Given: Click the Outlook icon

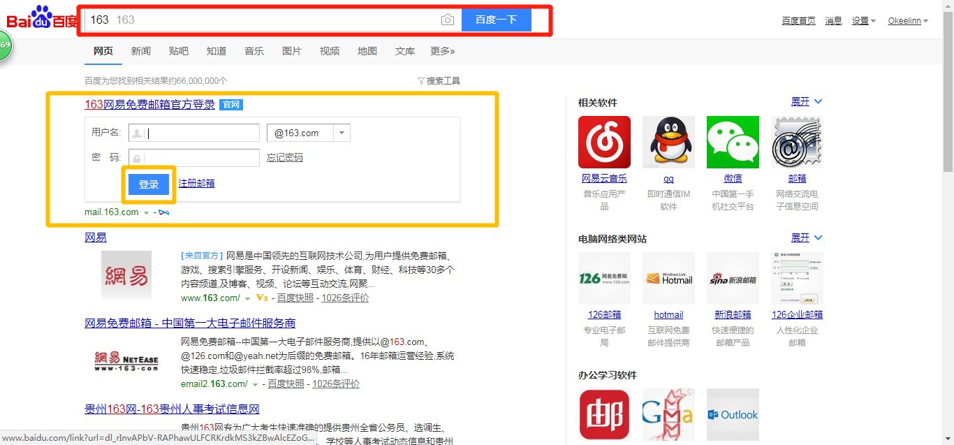Looking at the screenshot, I should click(x=733, y=414).
